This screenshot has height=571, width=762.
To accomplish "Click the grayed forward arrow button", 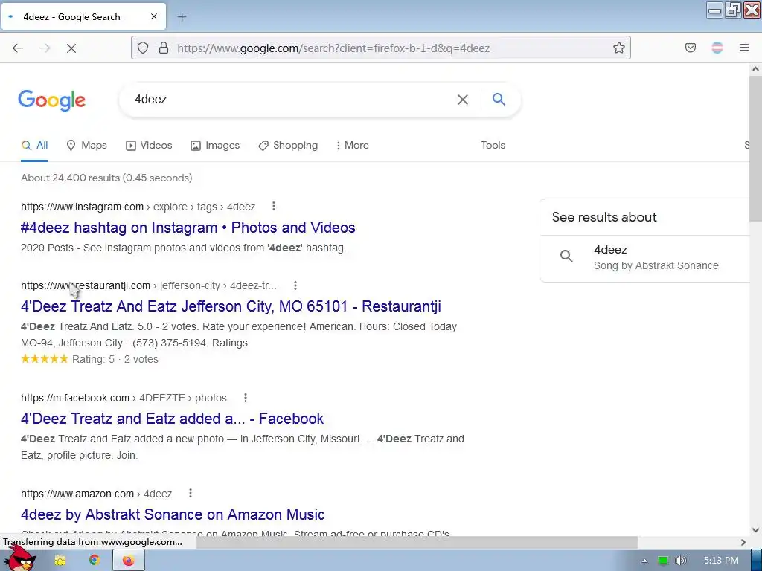I will point(45,48).
